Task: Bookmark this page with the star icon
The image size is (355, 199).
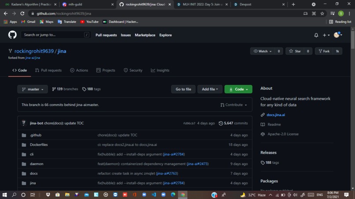Action: click(322, 14)
